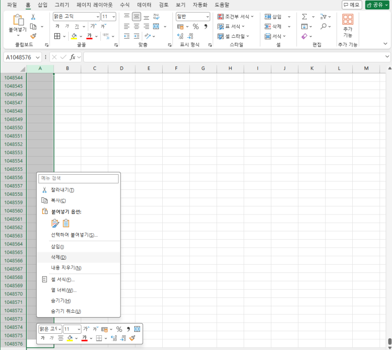Click the 공유 share button
Viewport: 392px width, 350px height.
point(377,5)
